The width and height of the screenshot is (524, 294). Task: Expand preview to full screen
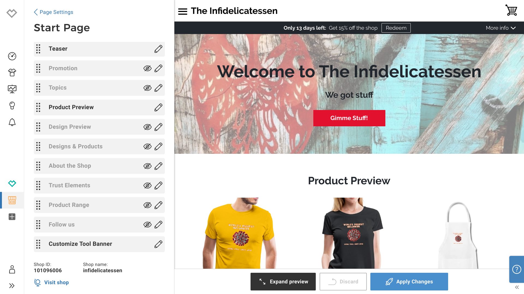click(x=283, y=281)
